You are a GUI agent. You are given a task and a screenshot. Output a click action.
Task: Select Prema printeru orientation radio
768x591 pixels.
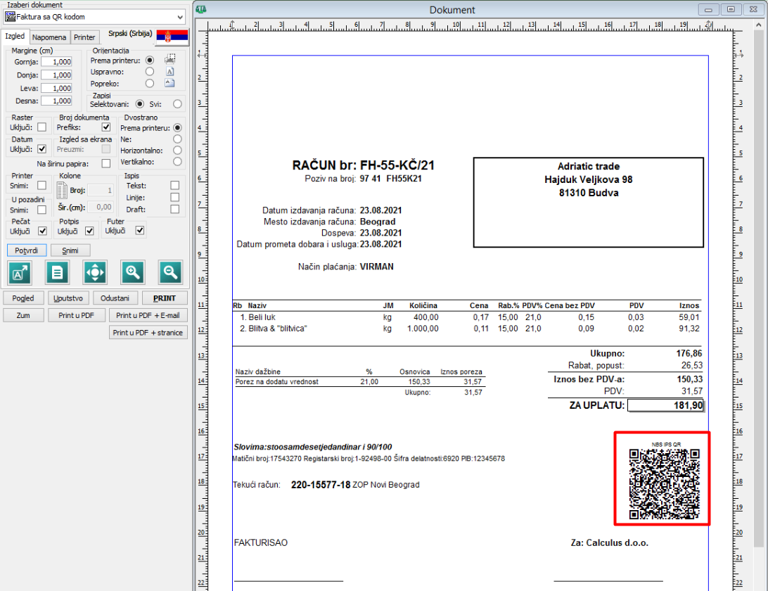tap(150, 61)
